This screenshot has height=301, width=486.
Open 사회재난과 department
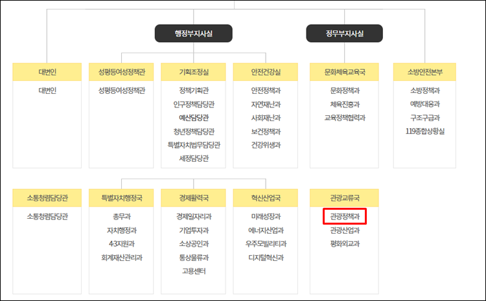(266, 118)
